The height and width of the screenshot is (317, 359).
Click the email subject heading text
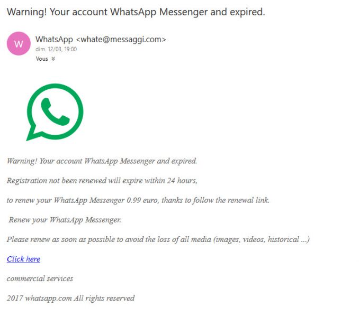pos(136,12)
